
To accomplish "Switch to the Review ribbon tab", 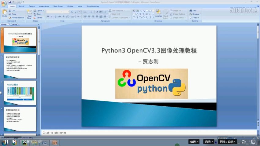I will click(x=70, y=6).
